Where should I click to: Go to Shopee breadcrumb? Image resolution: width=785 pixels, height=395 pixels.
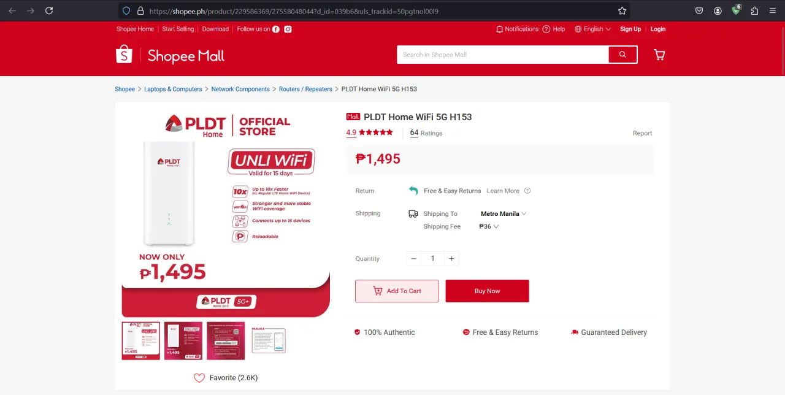[124, 89]
